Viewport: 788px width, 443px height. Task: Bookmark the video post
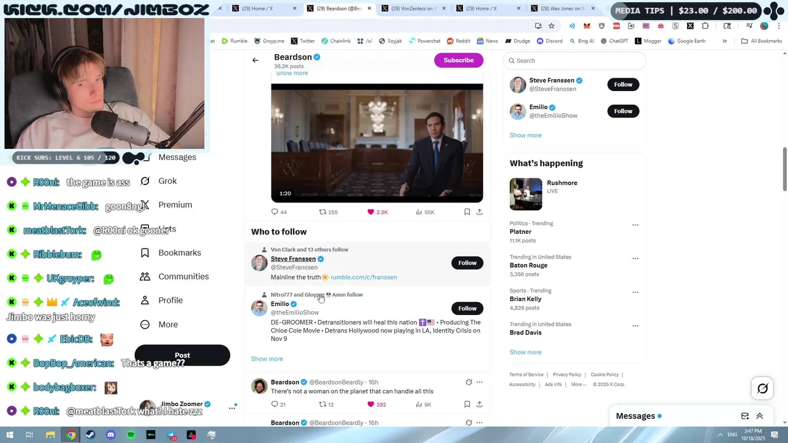467,212
